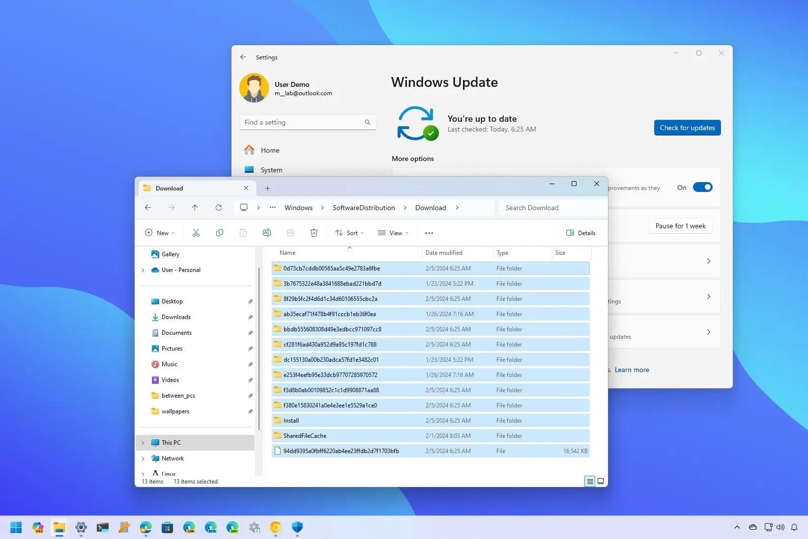Click the Rename icon in File Explorer toolbar
Viewport: 808px width, 539px height.
point(267,233)
